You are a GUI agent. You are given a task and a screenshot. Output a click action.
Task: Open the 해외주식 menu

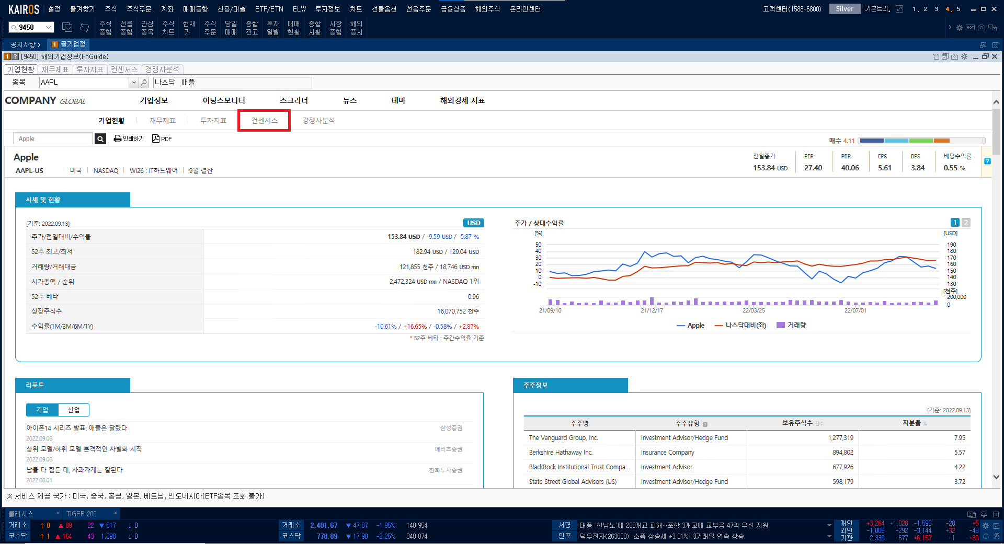coord(487,9)
